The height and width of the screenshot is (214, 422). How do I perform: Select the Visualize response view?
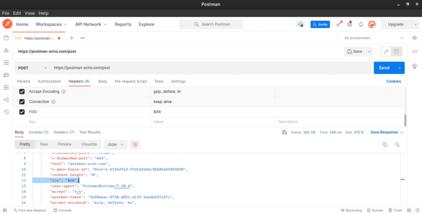point(89,144)
